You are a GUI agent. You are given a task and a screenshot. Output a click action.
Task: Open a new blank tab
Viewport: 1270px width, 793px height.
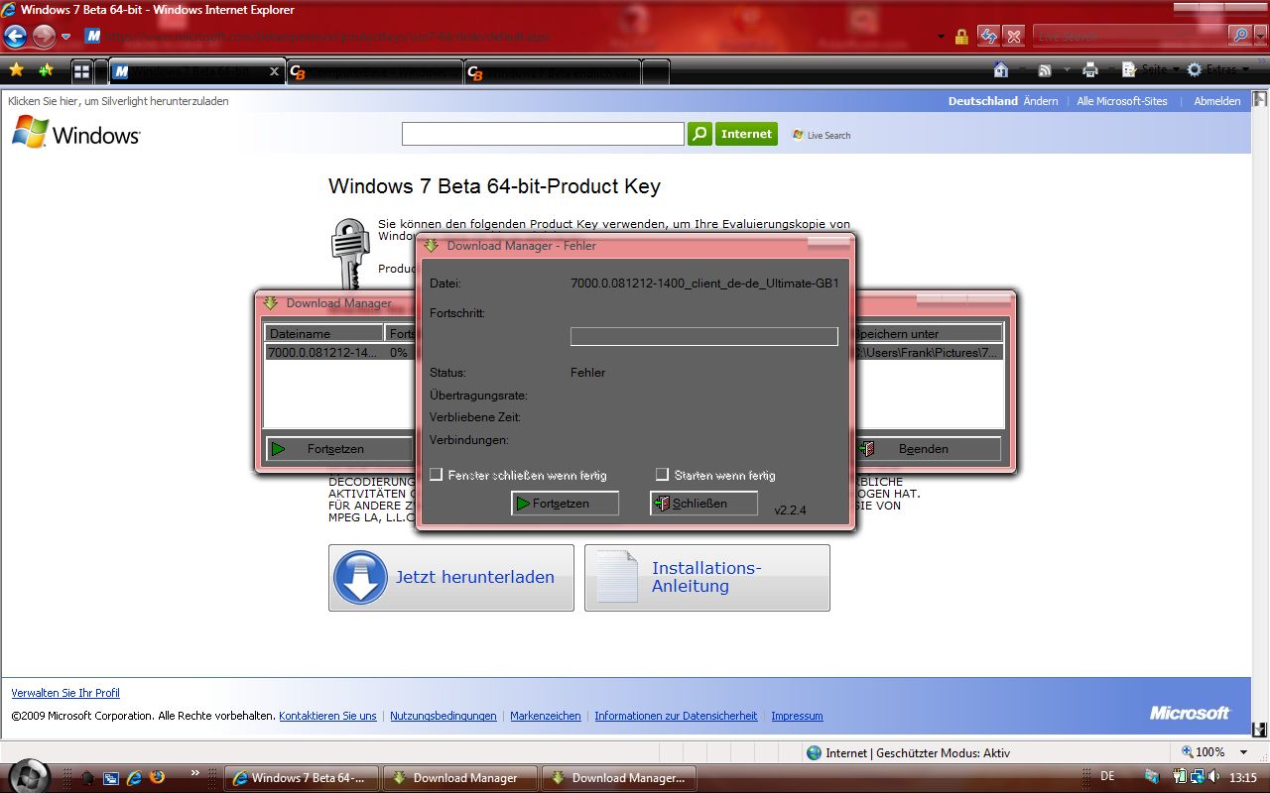[655, 72]
